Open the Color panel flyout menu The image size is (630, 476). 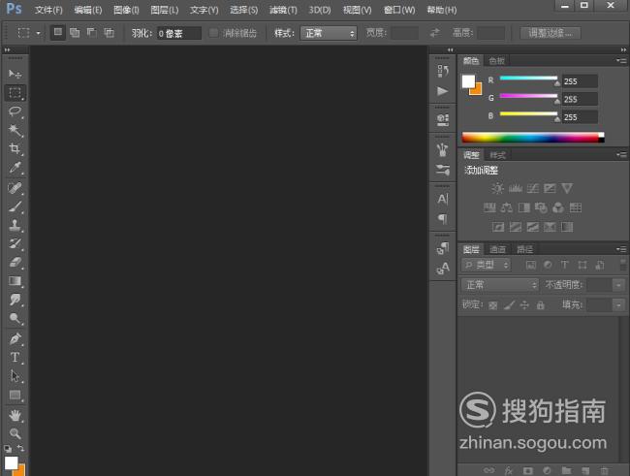click(621, 61)
